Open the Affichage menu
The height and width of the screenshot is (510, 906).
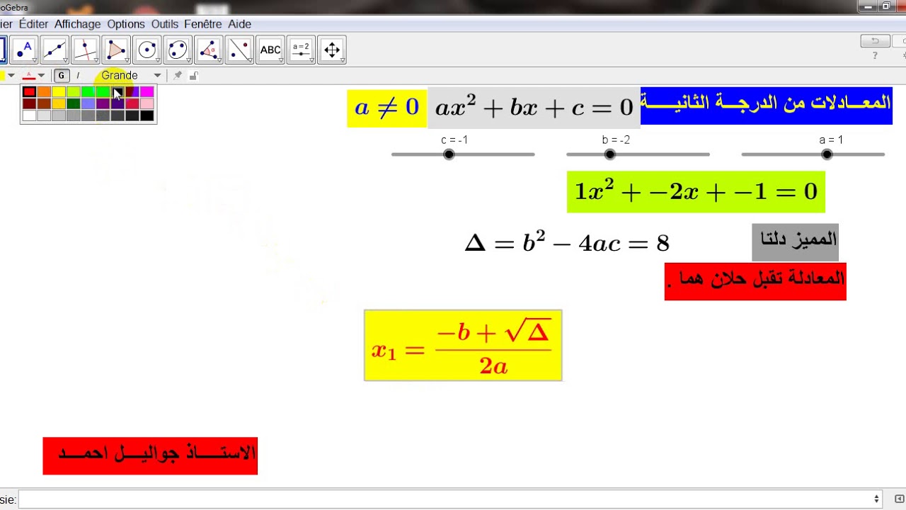pos(78,24)
